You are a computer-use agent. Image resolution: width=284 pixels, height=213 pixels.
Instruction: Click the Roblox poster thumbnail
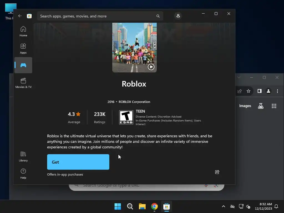pyautogui.click(x=135, y=47)
